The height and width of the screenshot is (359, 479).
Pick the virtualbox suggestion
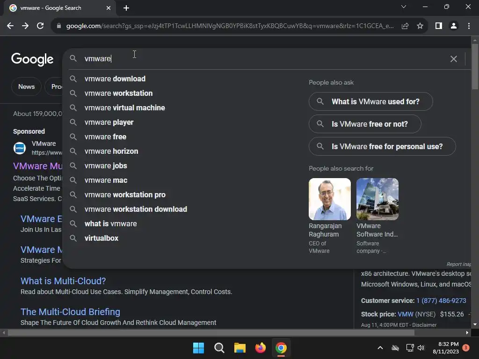[102, 238]
